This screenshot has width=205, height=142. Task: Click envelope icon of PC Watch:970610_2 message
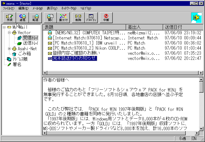point(50,48)
